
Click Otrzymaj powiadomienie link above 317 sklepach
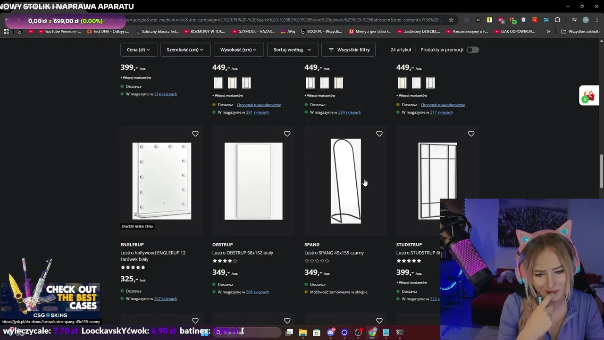(443, 105)
